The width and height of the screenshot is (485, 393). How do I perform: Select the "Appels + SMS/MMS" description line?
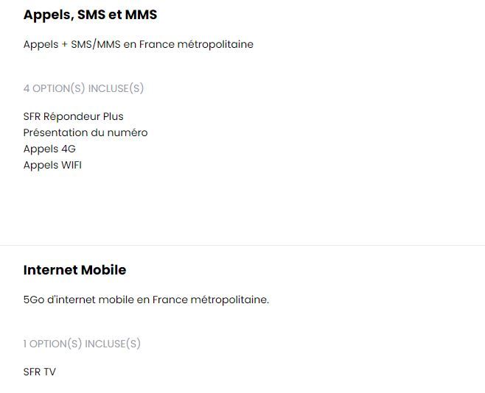pyautogui.click(x=138, y=44)
